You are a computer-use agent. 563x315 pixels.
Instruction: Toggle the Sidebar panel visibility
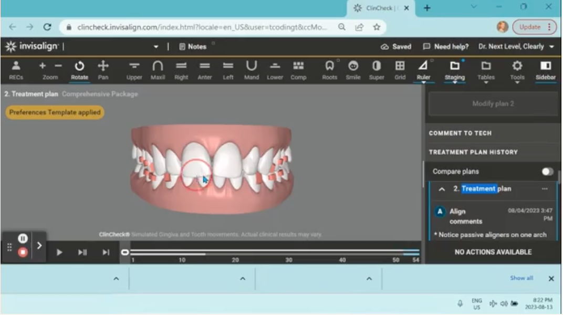click(546, 70)
